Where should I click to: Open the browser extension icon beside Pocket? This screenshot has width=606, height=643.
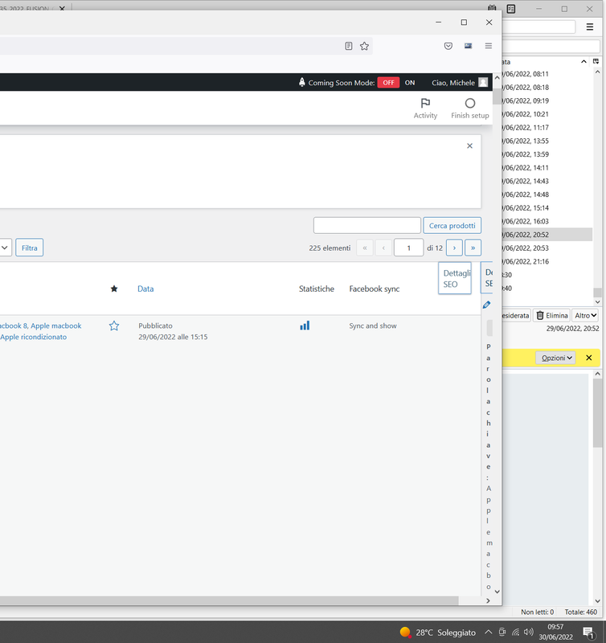coord(468,46)
